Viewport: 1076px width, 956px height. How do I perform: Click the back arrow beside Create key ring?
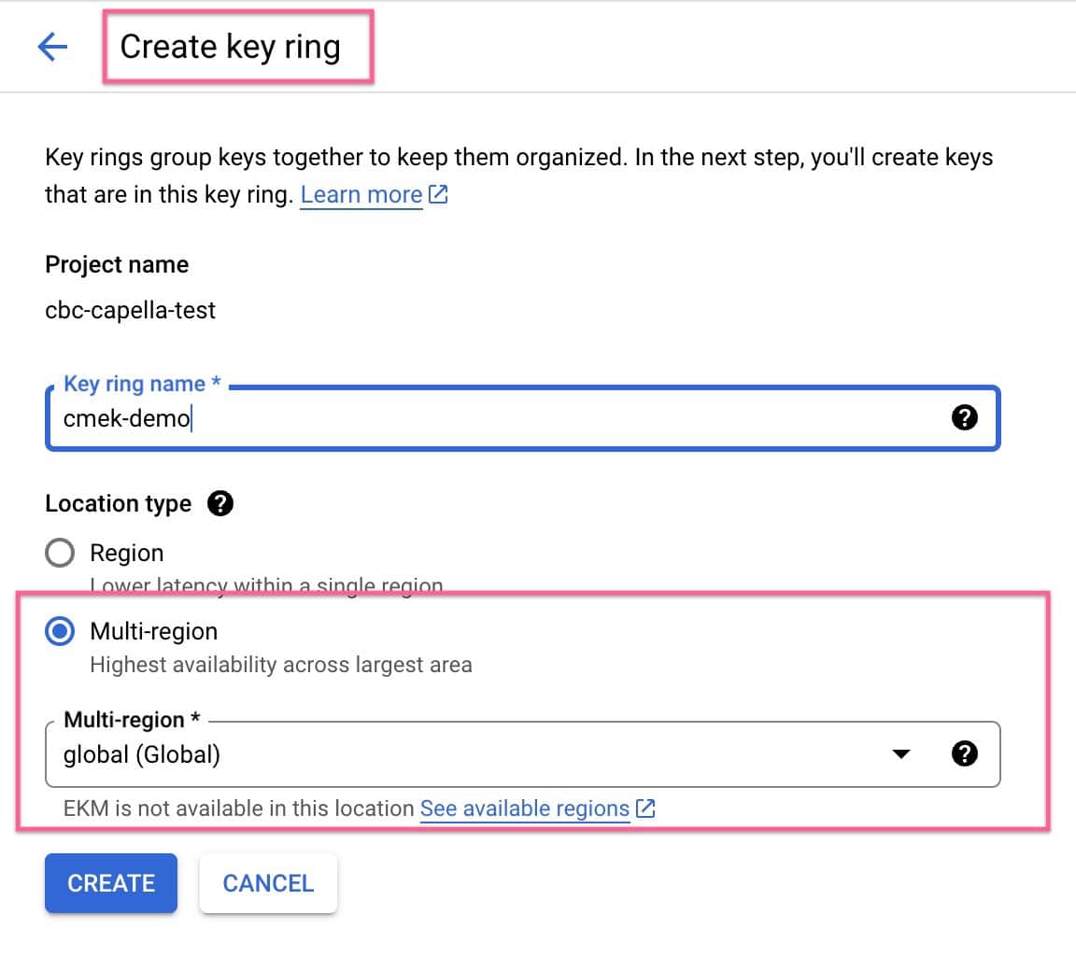53,46
